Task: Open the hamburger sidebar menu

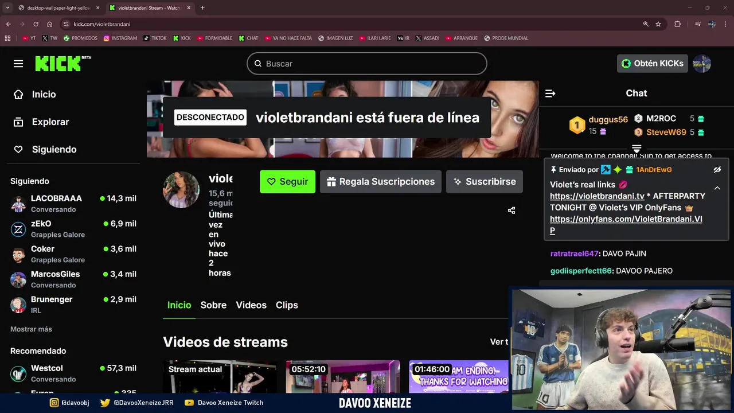Action: (18, 64)
